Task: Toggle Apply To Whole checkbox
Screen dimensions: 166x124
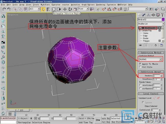Action: (x=140, y=64)
